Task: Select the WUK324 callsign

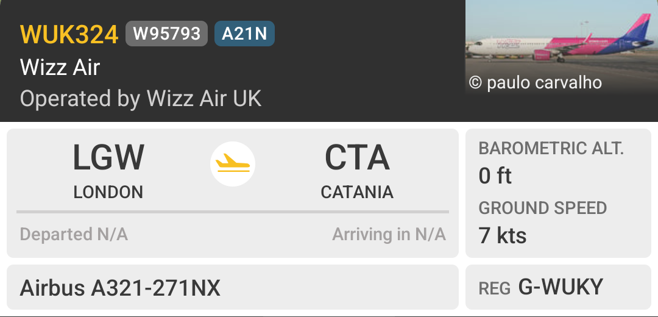Action: pyautogui.click(x=69, y=34)
